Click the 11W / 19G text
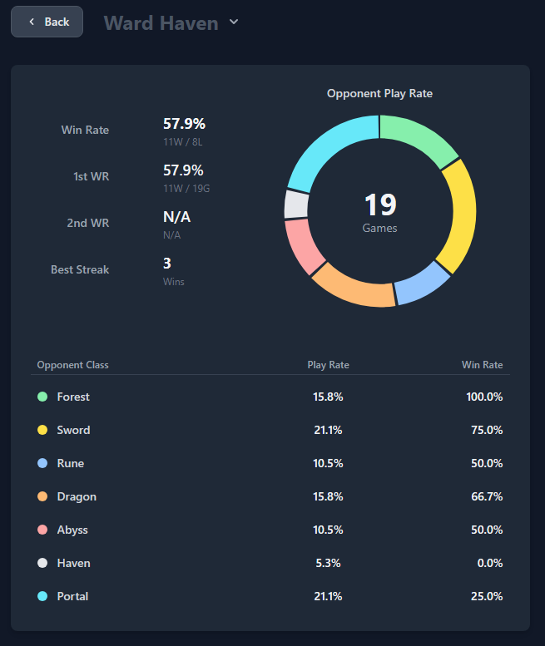The width and height of the screenshot is (545, 646). click(186, 189)
